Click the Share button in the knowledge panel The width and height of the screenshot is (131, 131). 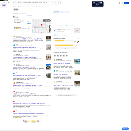[72, 26]
